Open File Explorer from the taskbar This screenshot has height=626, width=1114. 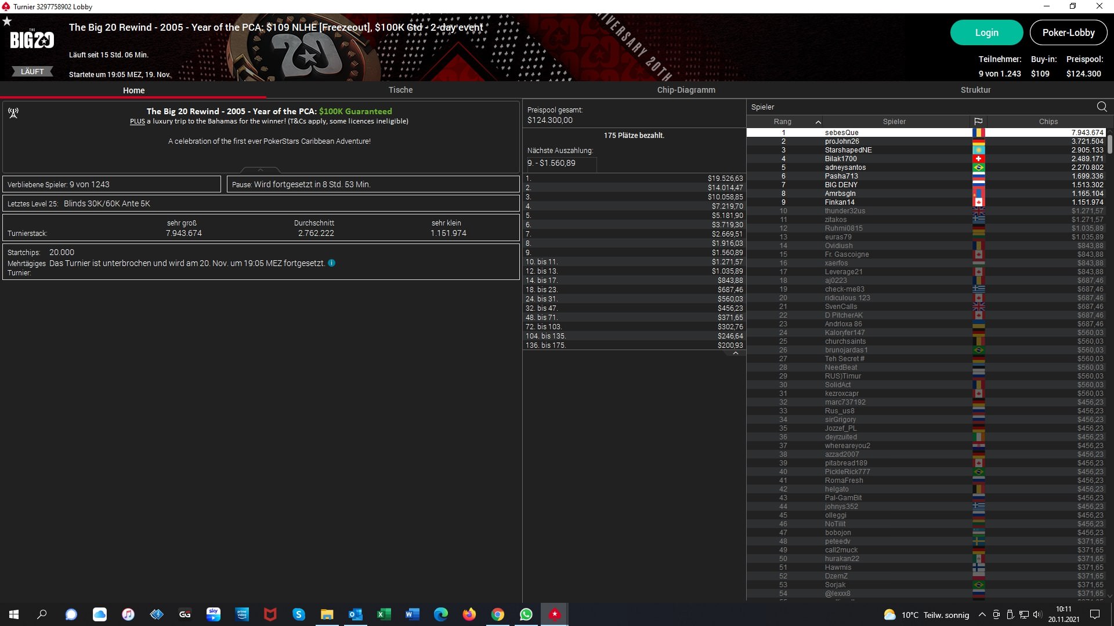[327, 614]
